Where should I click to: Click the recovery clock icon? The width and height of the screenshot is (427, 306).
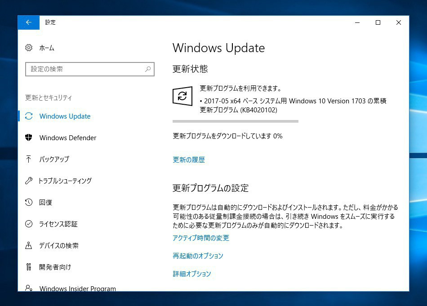pos(29,202)
